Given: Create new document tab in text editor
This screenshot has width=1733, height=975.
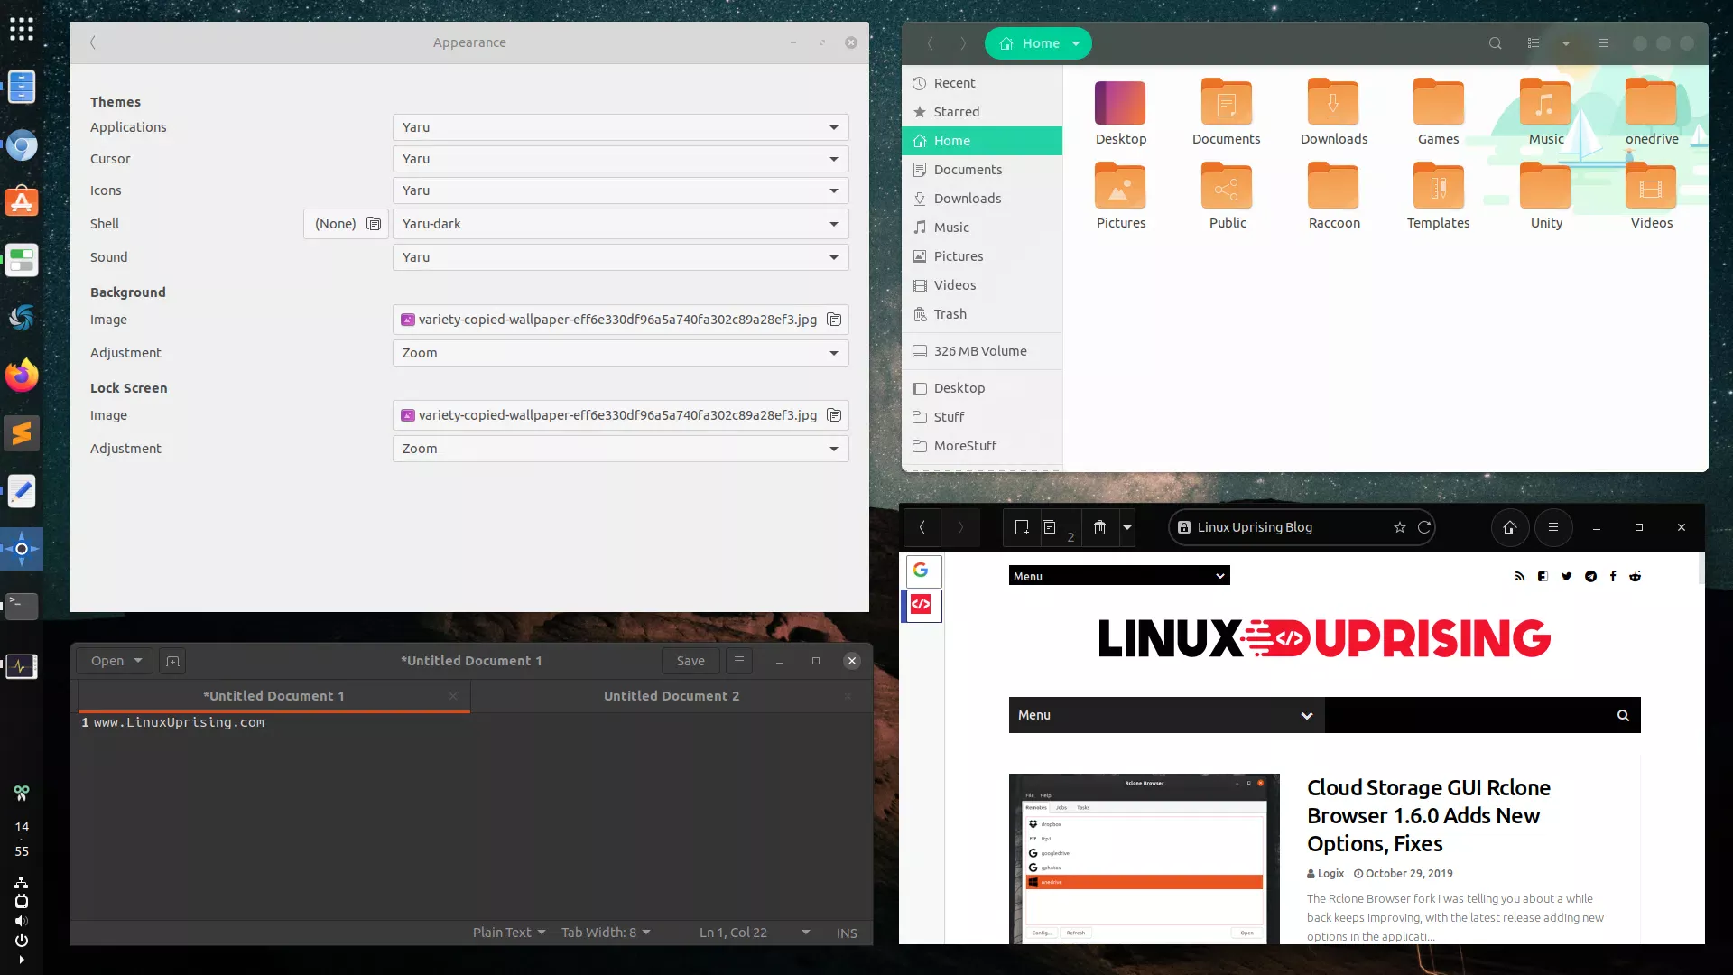Looking at the screenshot, I should point(172,661).
